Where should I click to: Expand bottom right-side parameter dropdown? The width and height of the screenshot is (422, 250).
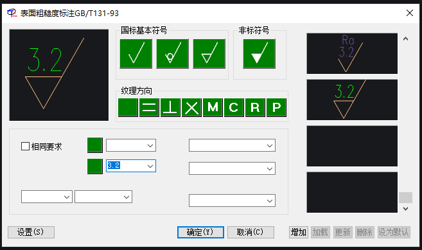click(x=270, y=201)
